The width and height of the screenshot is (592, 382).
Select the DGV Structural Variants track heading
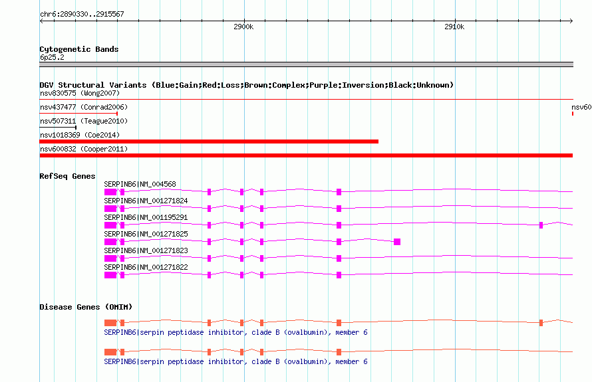247,85
